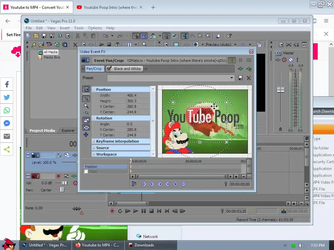Select the Zoom magnifier tool in Pan/Crop
The image size is (334, 250).
[x=86, y=106]
